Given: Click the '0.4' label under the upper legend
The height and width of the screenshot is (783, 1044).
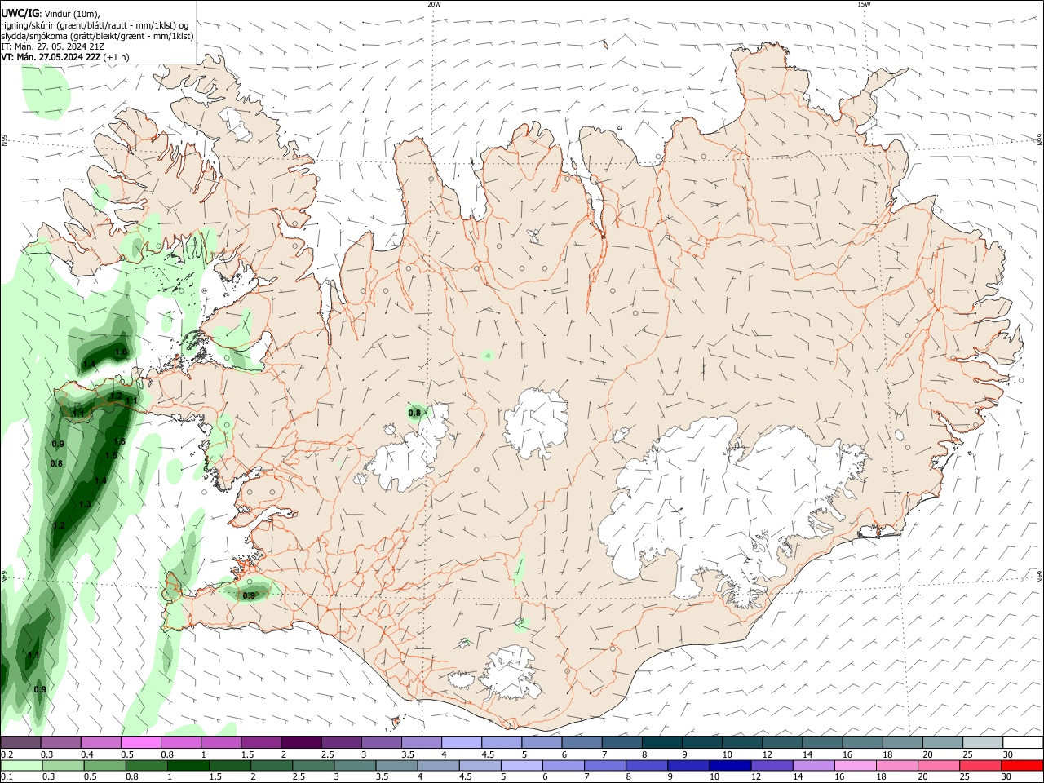Looking at the screenshot, I should 87,754.
